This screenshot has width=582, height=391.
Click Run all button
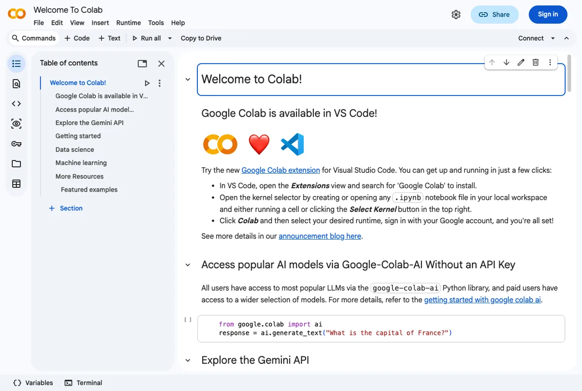coord(146,38)
